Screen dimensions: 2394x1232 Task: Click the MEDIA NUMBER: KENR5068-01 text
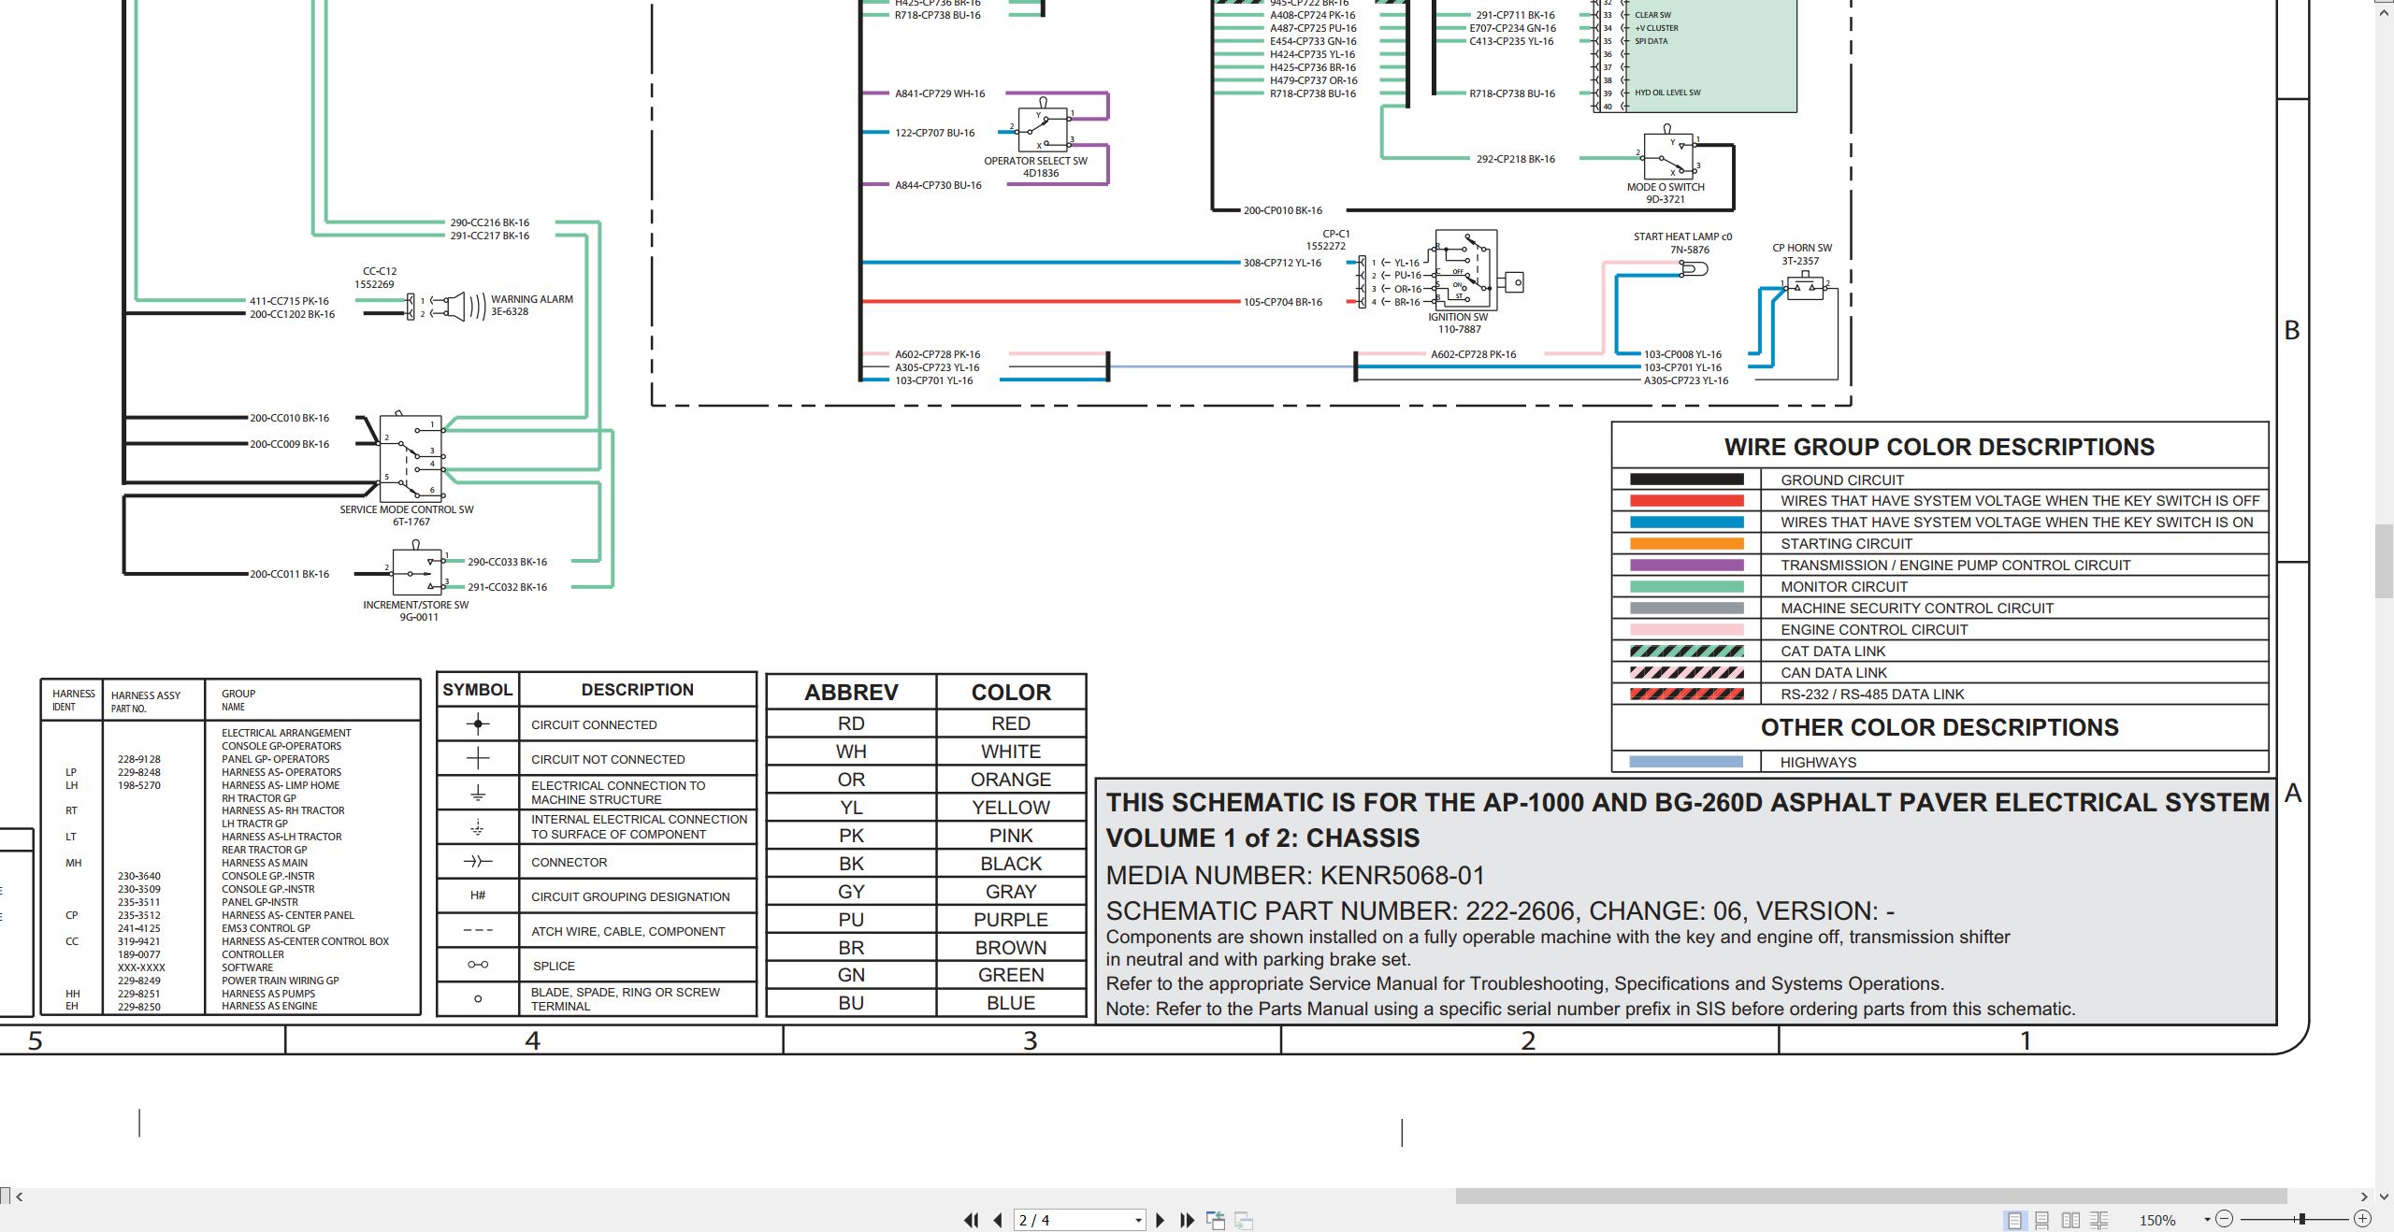1295,876
